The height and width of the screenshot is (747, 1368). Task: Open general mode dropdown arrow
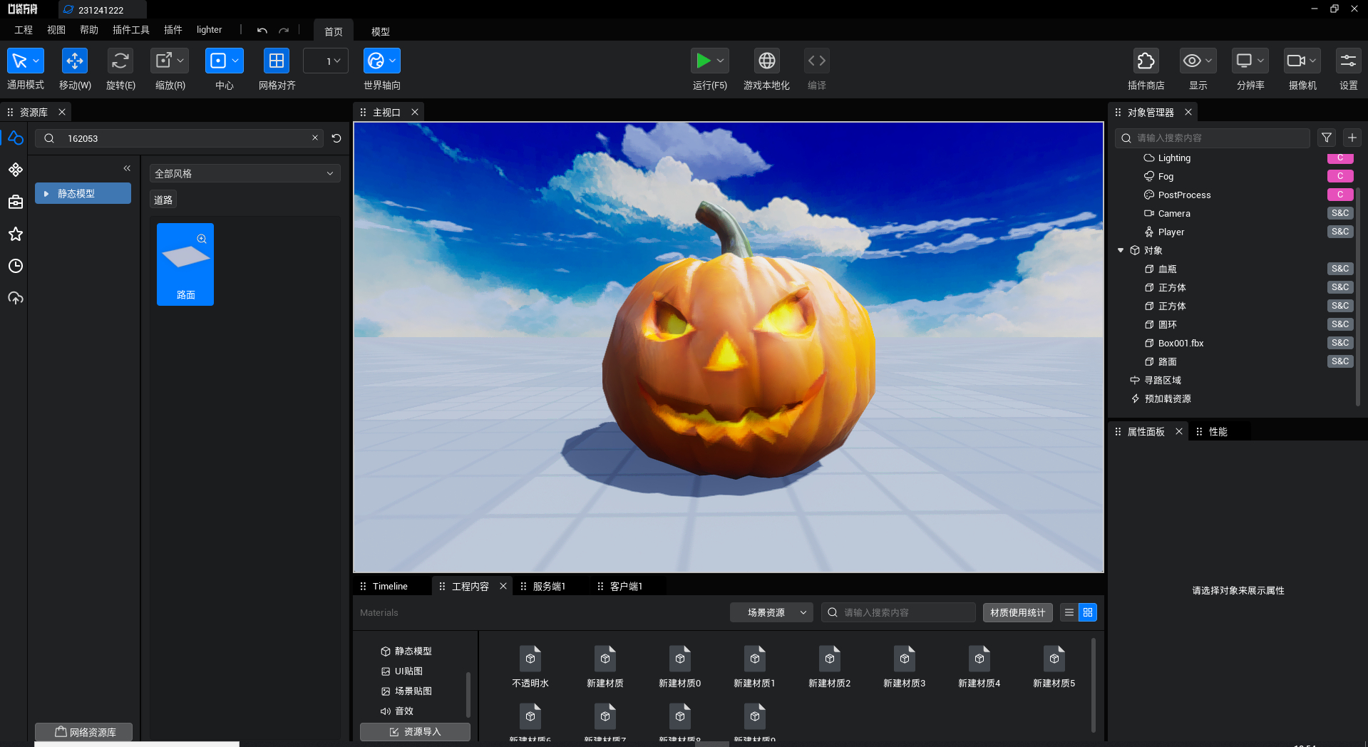click(x=36, y=61)
